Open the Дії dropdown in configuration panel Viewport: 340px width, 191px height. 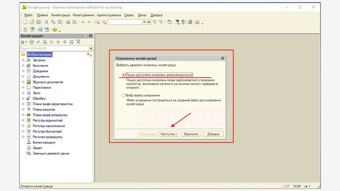click(24, 42)
